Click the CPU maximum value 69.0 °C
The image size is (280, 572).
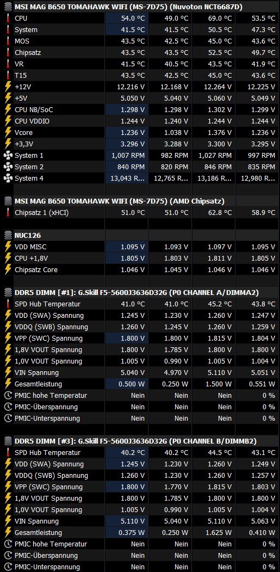(220, 18)
